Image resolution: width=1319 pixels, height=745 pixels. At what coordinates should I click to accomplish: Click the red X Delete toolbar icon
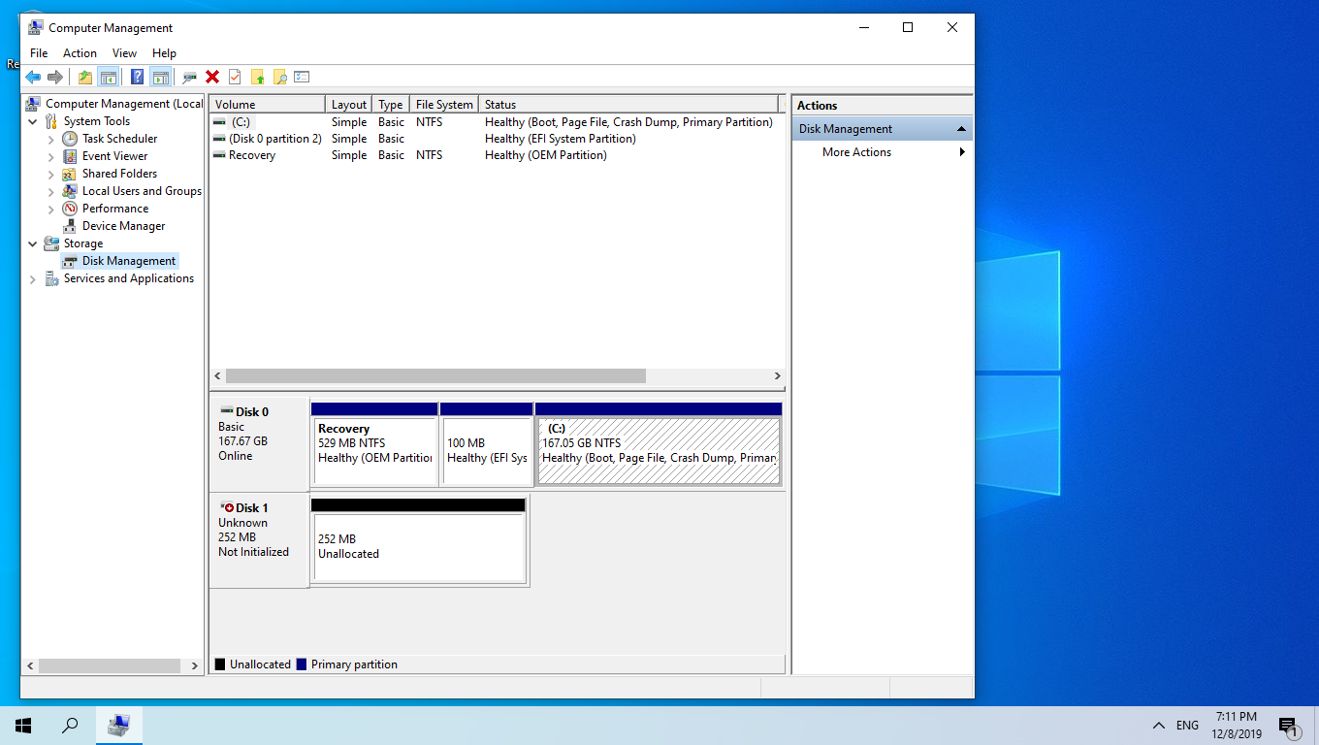(212, 77)
